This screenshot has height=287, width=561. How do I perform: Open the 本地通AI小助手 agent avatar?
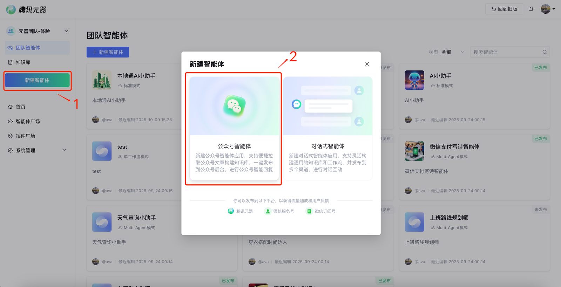(102, 80)
